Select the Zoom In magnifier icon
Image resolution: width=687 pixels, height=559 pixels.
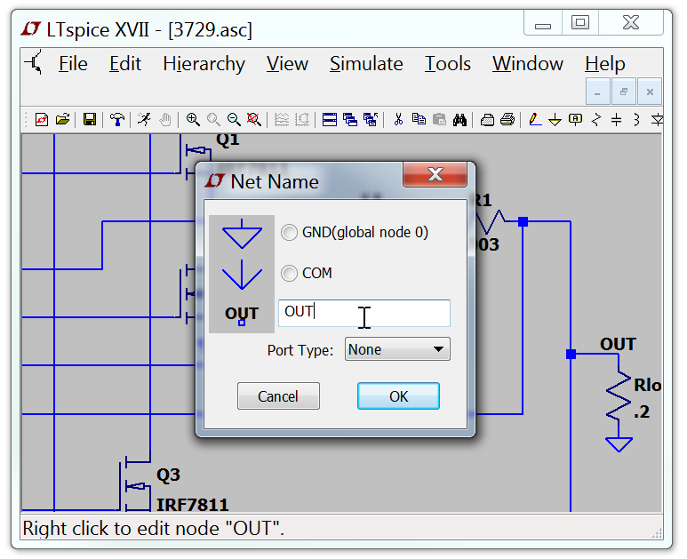point(193,119)
